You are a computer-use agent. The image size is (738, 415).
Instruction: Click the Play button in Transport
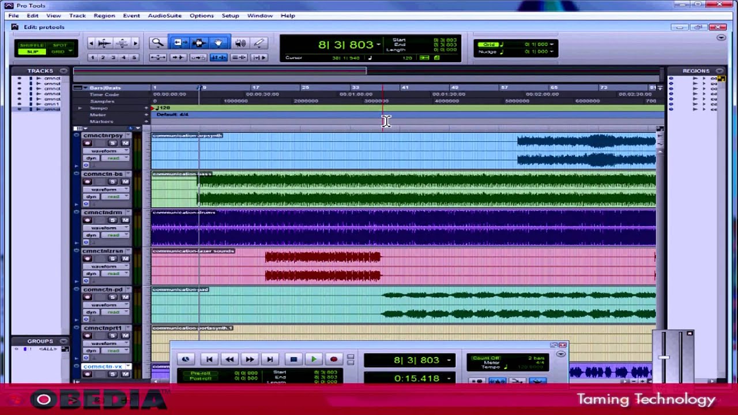point(314,359)
